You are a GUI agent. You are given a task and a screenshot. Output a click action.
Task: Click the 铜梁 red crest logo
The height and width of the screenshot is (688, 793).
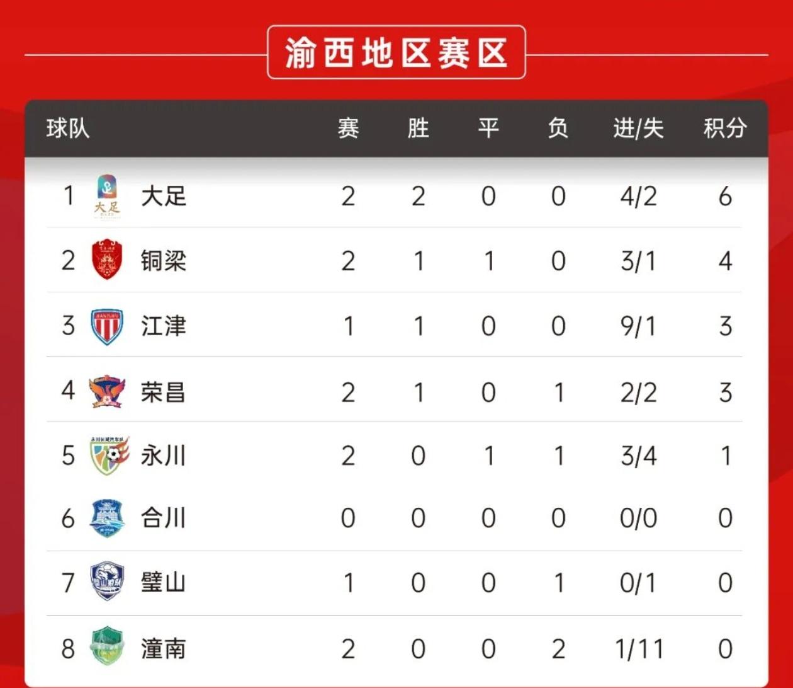[106, 259]
